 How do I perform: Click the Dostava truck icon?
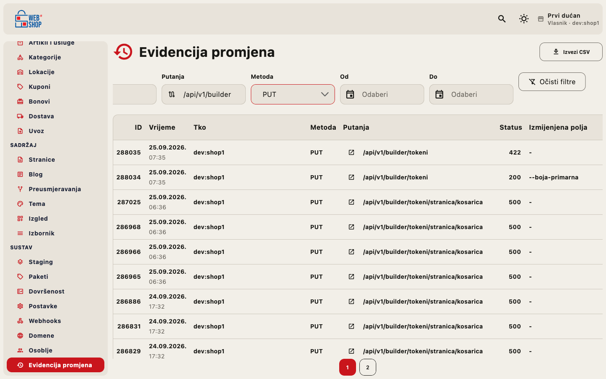pyautogui.click(x=20, y=116)
